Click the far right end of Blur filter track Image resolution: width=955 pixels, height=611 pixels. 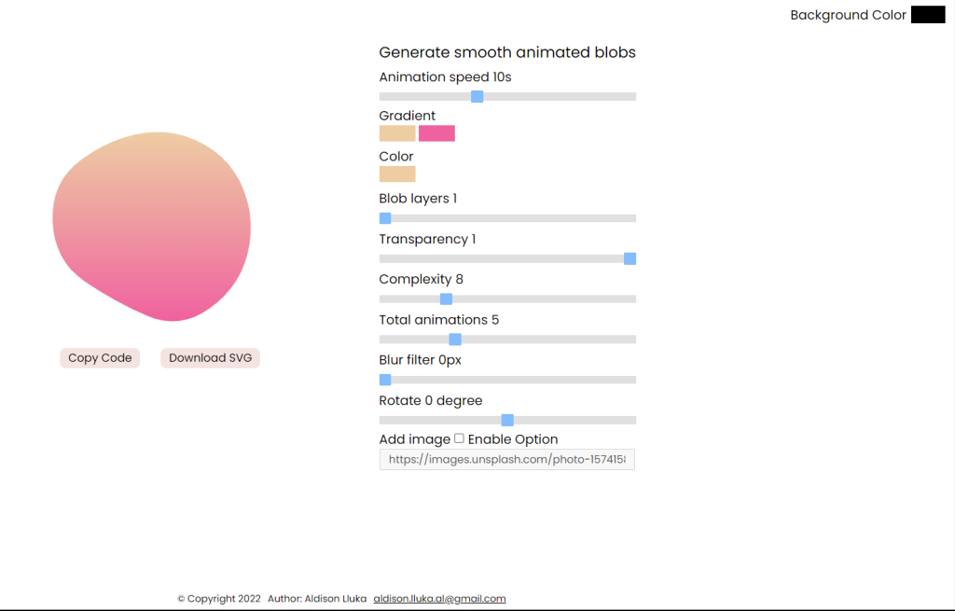click(x=633, y=380)
